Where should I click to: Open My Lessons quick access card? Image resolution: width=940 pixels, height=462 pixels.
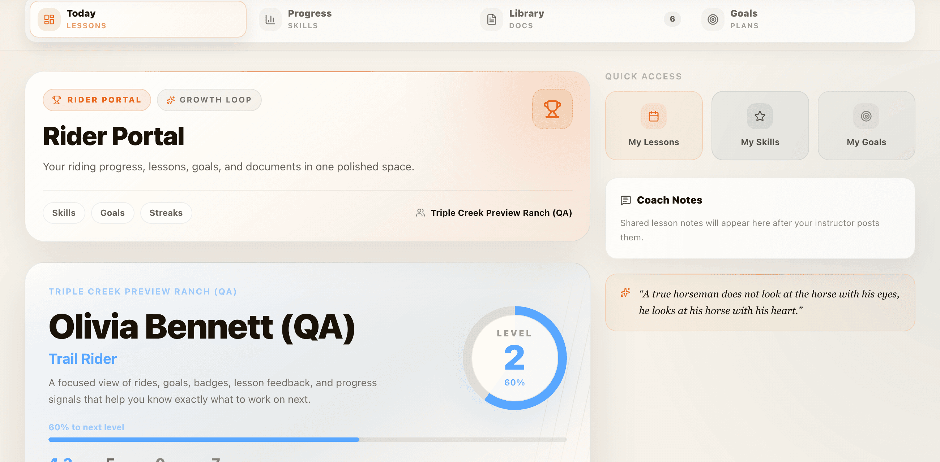click(x=654, y=125)
